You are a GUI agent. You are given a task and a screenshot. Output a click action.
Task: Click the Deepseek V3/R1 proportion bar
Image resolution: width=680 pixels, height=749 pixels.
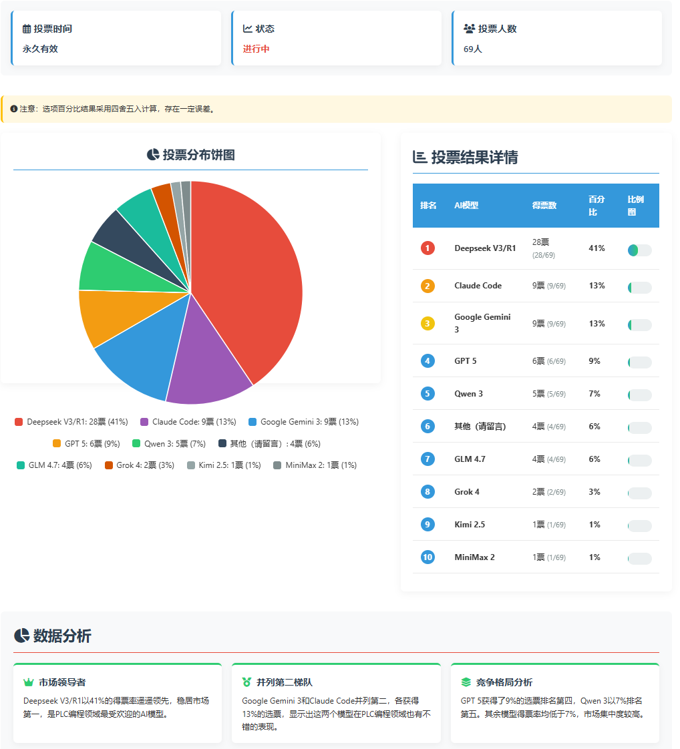pyautogui.click(x=640, y=250)
